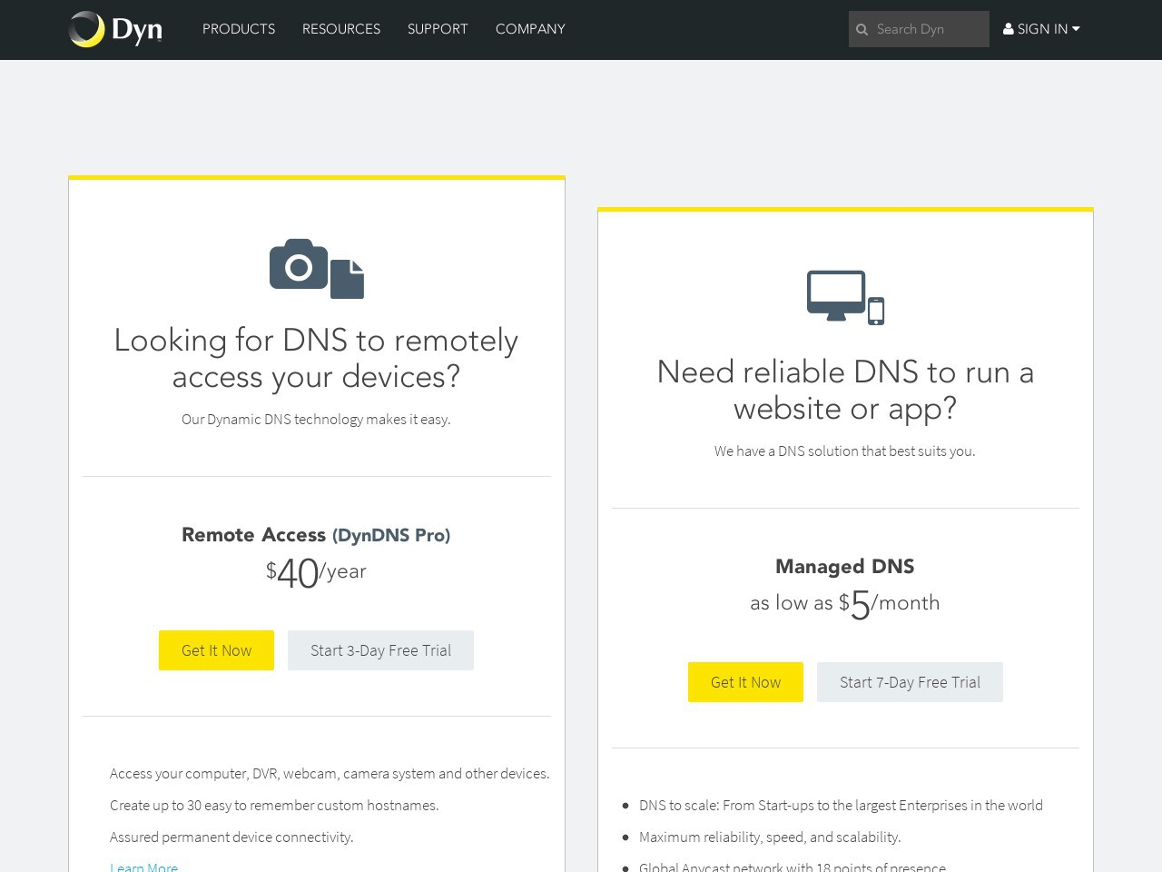Screen dimensions: 1162x872
Task: Click 'Create up to 30 easy to remember' line
Action: pos(274,805)
